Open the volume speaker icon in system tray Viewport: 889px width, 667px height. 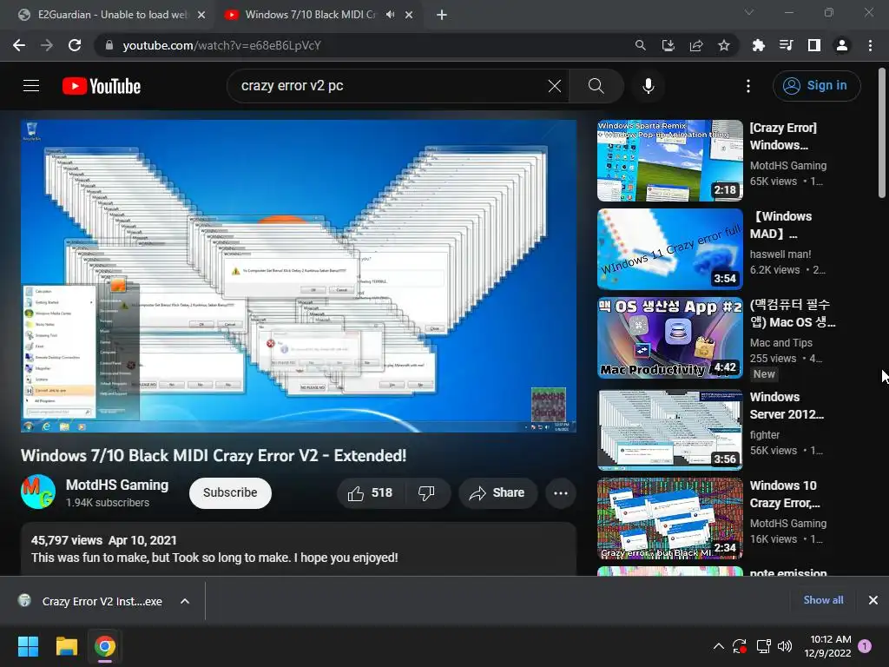click(x=785, y=646)
